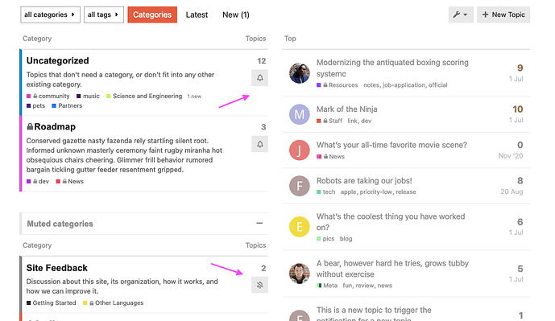Click the yellow E avatar icon
Image resolution: width=555 pixels, height=321 pixels.
300,227
